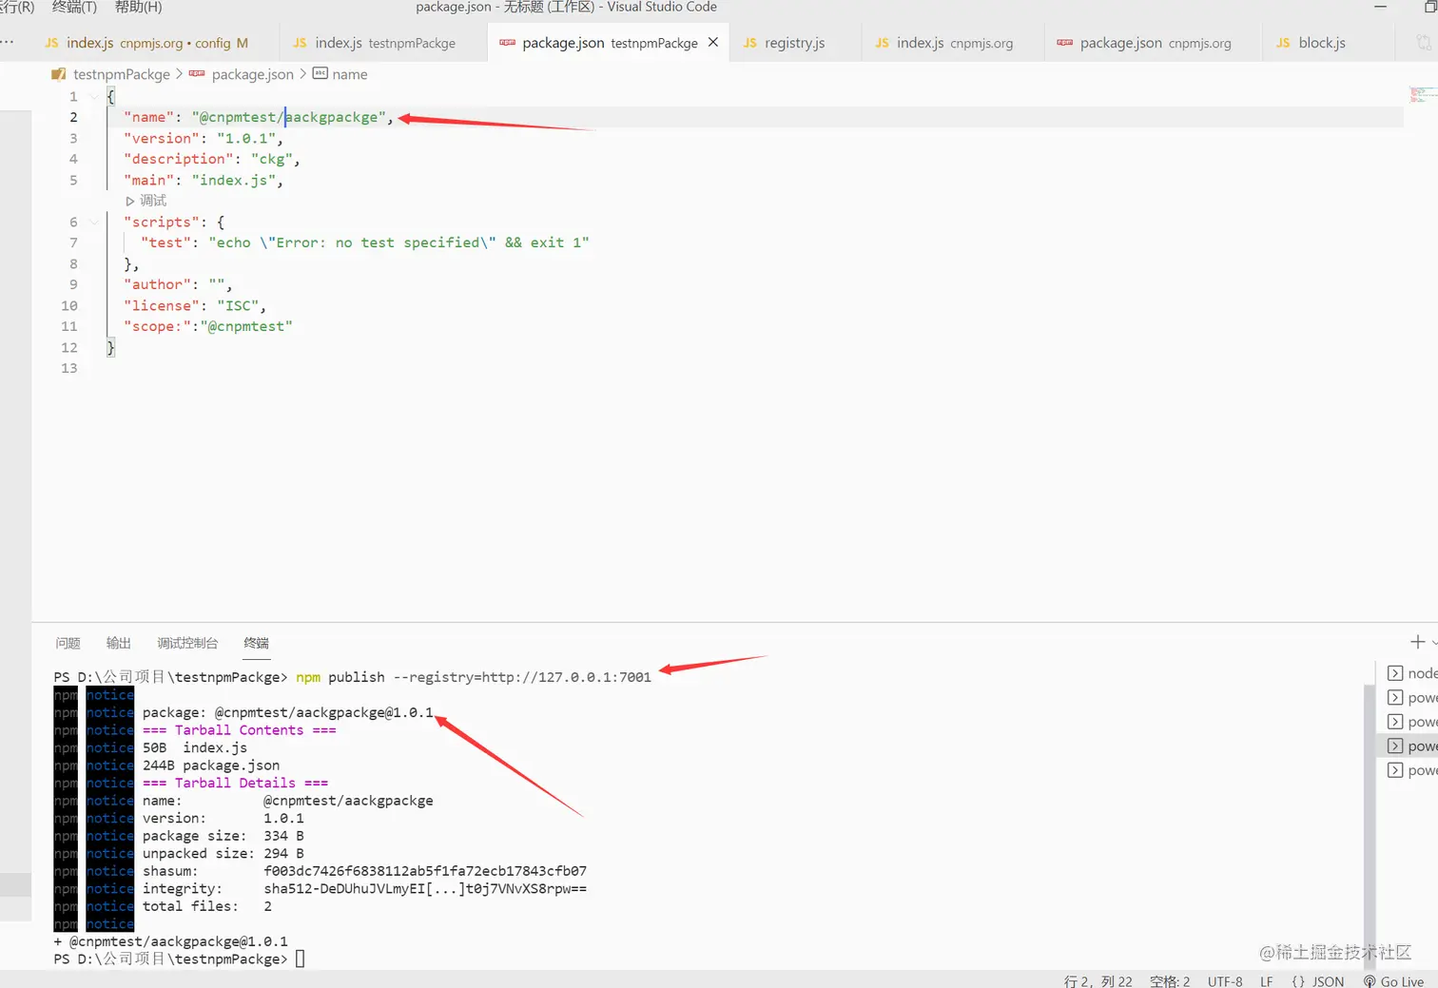Open the 问题 problems panel tab
The width and height of the screenshot is (1438, 988).
click(68, 643)
